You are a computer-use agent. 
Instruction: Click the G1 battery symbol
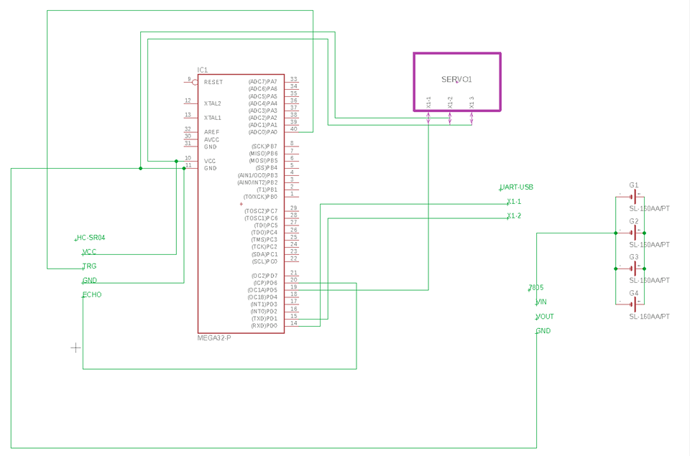coord(634,197)
